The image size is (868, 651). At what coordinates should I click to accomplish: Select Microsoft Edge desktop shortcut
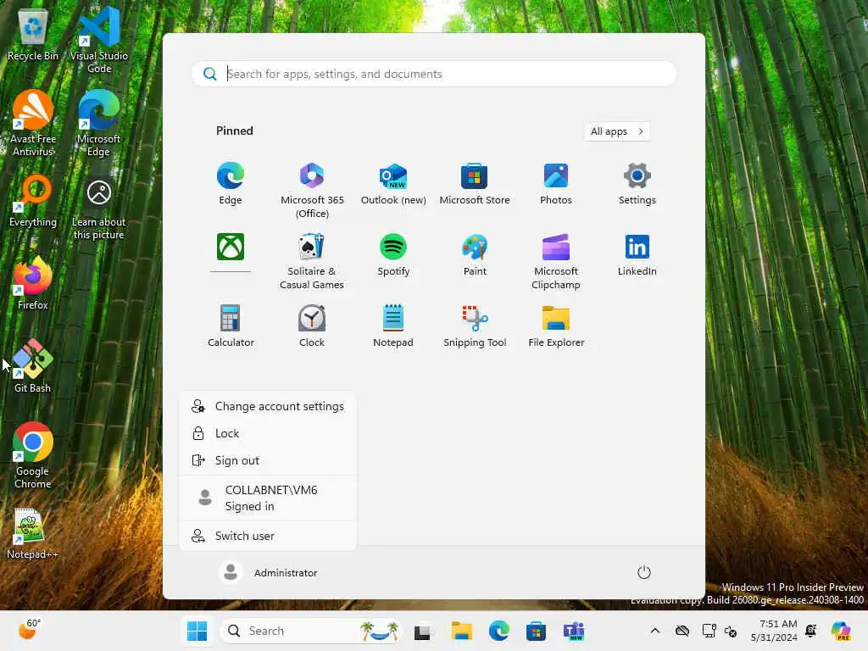tap(98, 123)
